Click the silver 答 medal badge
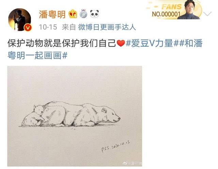The height and width of the screenshot is (169, 218). [x=83, y=14]
